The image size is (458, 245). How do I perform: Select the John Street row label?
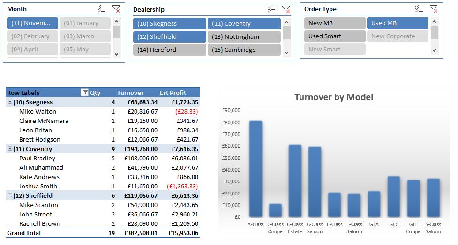point(35,214)
